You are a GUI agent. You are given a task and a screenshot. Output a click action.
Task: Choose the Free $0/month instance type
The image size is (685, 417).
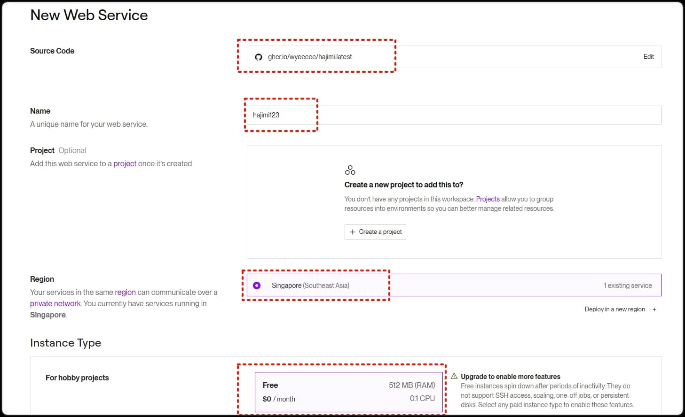348,392
